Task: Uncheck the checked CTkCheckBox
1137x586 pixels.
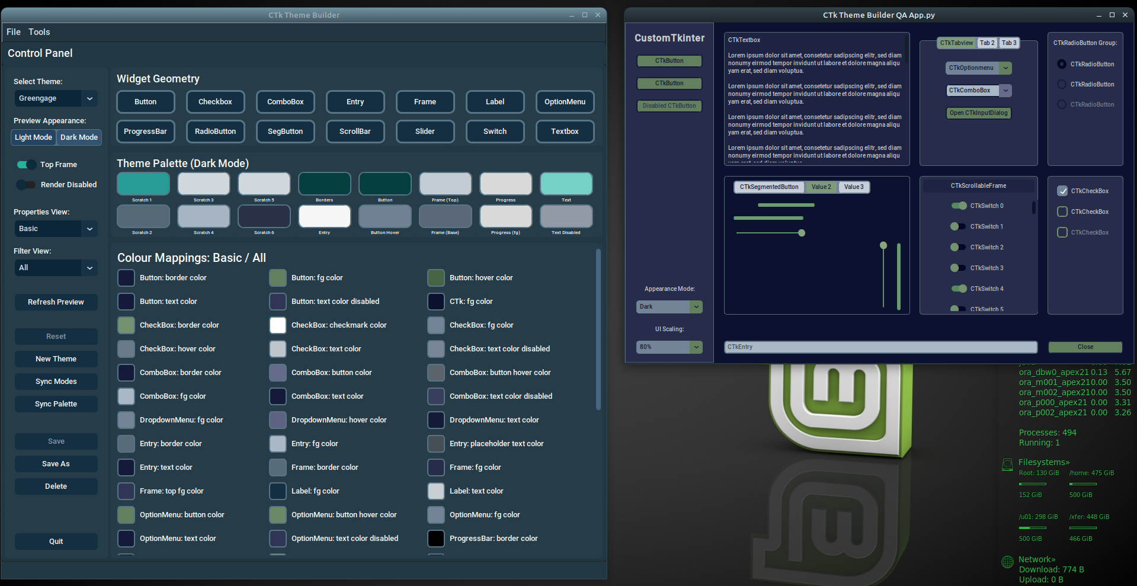Action: tap(1062, 191)
